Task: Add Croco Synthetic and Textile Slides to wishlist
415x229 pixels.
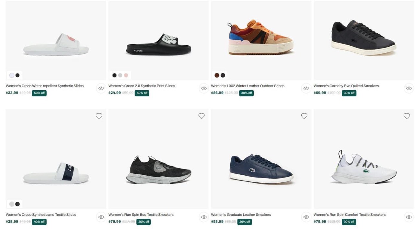Action: click(99, 116)
